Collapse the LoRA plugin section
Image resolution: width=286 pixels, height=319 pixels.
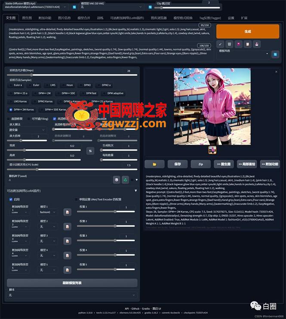pyautogui.click(x=136, y=191)
